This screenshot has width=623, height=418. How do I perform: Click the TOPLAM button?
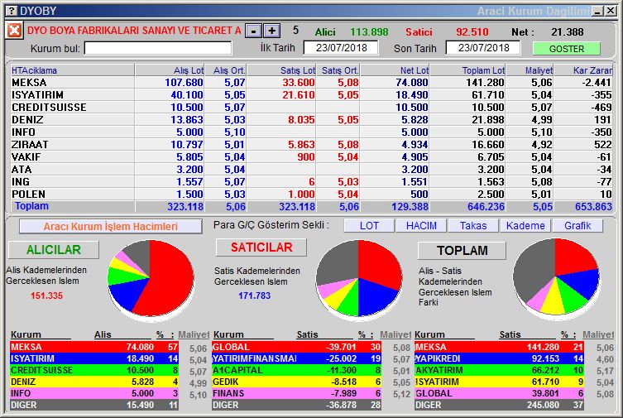(462, 250)
